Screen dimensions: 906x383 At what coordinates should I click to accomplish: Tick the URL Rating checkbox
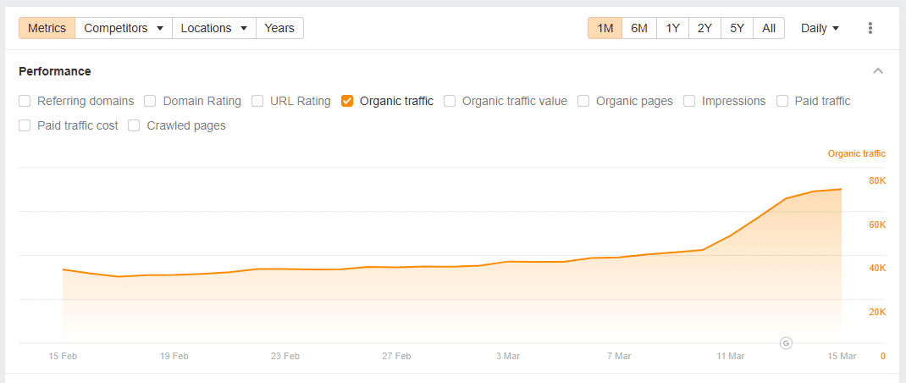[257, 101]
